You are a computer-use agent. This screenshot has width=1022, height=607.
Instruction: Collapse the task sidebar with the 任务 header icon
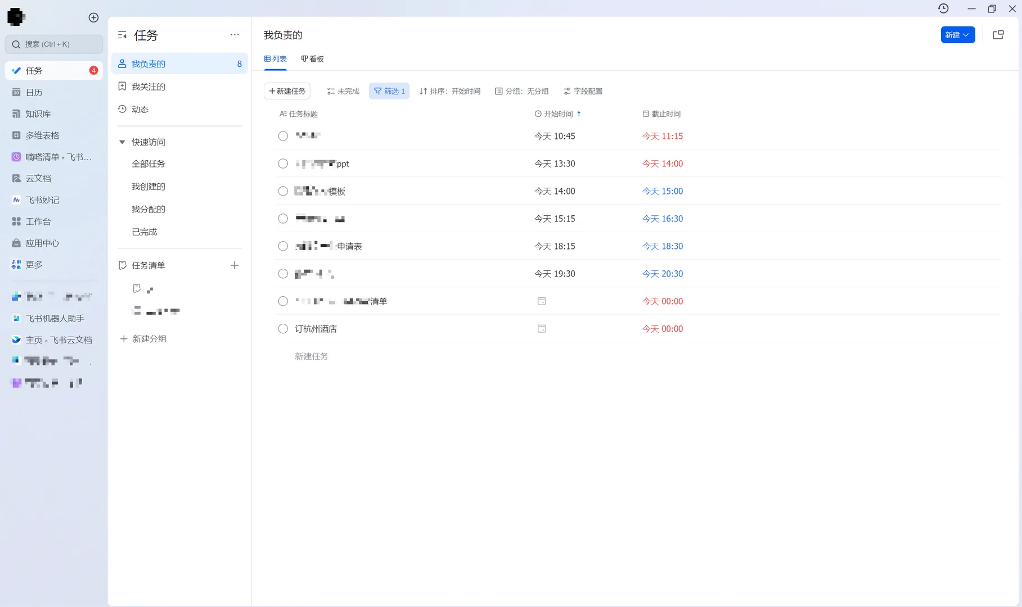pyautogui.click(x=122, y=35)
